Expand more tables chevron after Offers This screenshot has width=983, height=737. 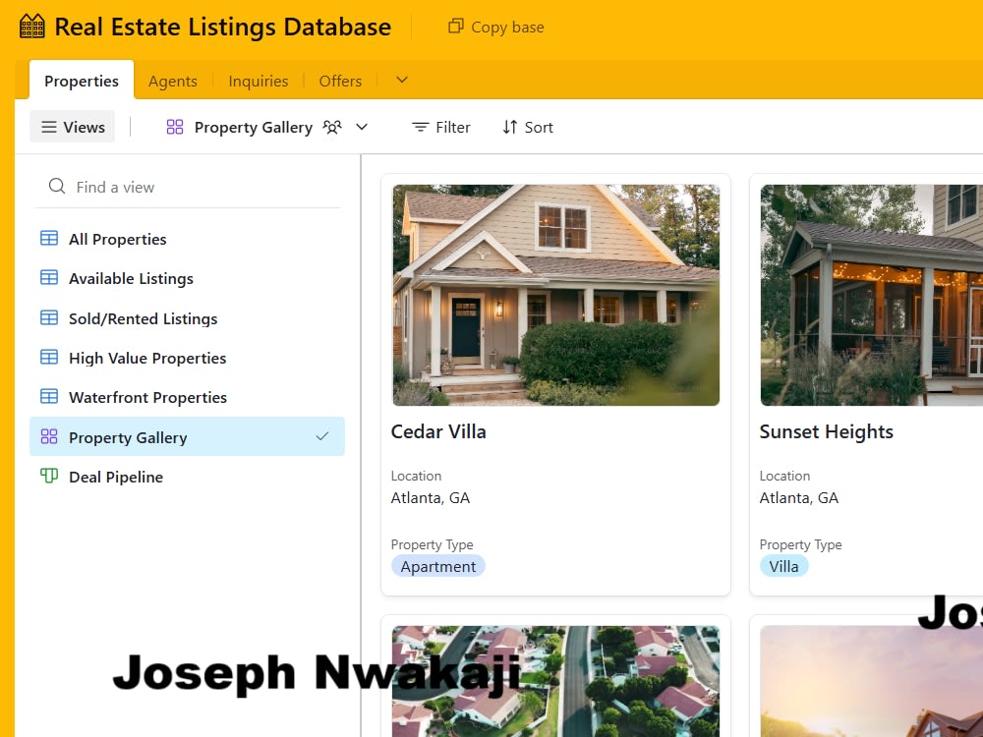(x=402, y=80)
